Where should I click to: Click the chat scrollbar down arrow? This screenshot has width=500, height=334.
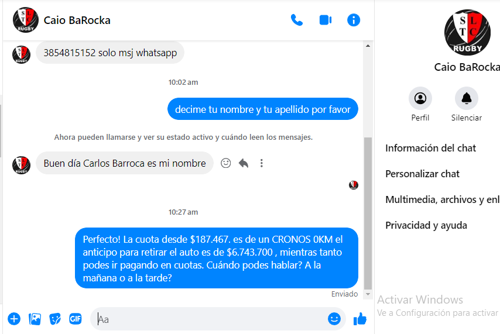pyautogui.click(x=368, y=294)
